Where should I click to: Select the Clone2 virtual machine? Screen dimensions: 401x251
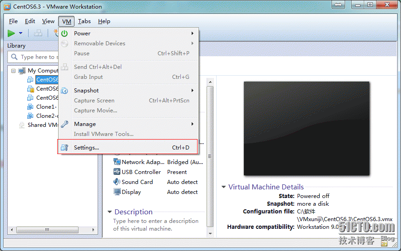click(47, 116)
